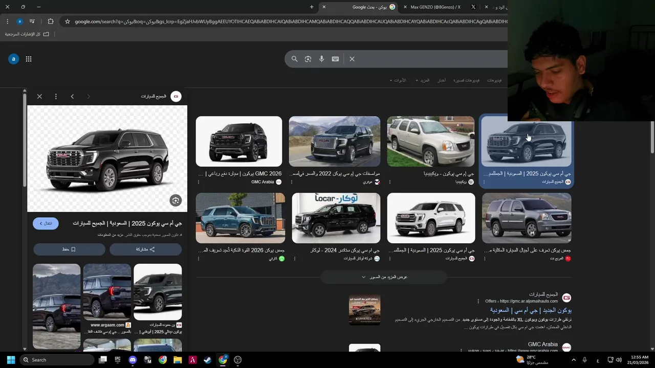Open Google Lens image search icon
This screenshot has width=655, height=368.
pyautogui.click(x=308, y=59)
